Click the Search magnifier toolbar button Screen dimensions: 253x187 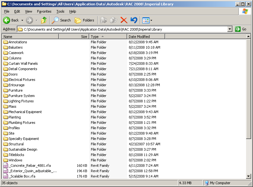click(61, 20)
